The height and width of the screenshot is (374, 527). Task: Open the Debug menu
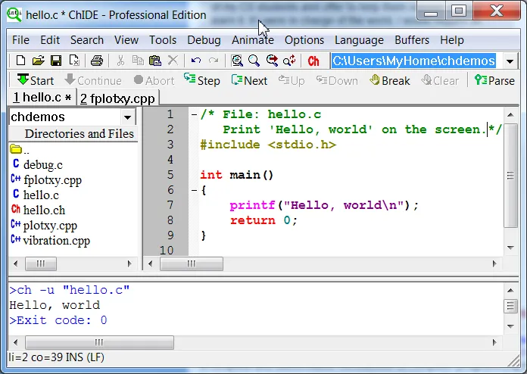click(x=204, y=40)
